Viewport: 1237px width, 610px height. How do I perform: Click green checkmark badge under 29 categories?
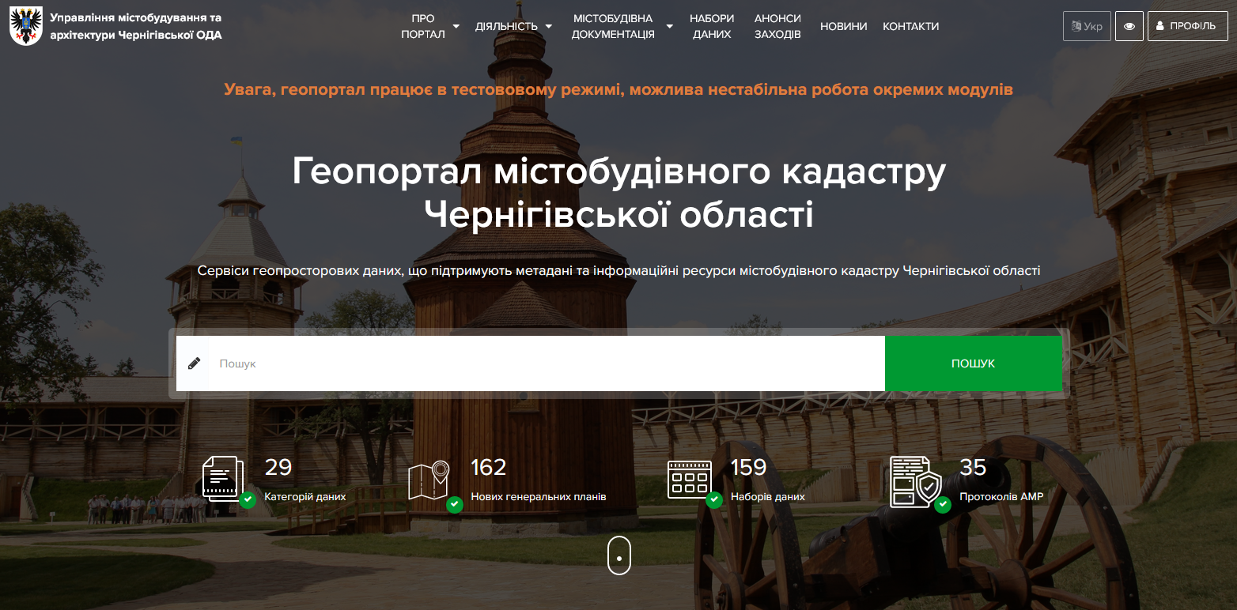pyautogui.click(x=248, y=499)
